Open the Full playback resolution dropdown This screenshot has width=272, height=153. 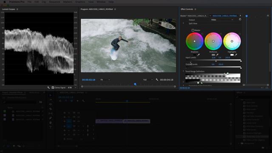click(x=148, y=79)
